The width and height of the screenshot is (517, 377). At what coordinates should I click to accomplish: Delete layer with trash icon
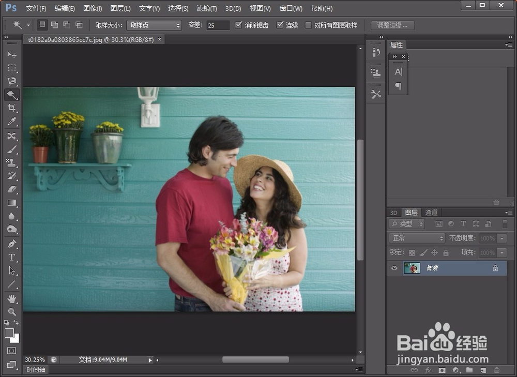click(x=496, y=370)
